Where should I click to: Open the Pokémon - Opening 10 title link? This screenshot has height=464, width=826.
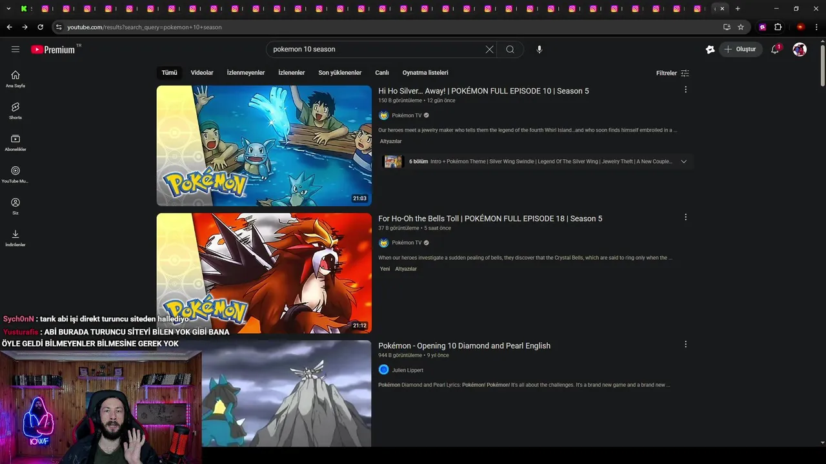point(464,345)
